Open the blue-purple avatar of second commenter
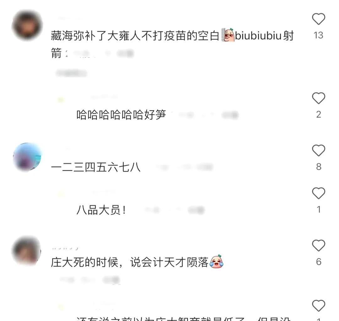The image size is (339, 321). click(27, 157)
